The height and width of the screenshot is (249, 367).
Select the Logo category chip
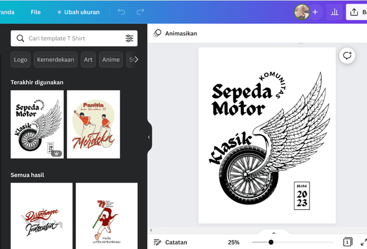(x=21, y=60)
